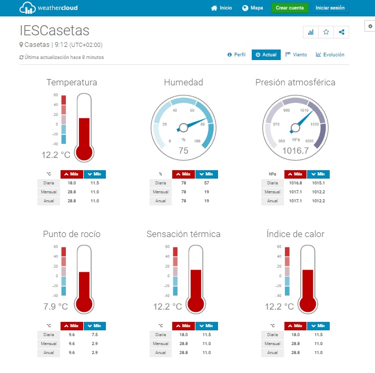Click the refresh icon beside Última actualización
Viewport: 375px width, 373px height.
click(21, 57)
